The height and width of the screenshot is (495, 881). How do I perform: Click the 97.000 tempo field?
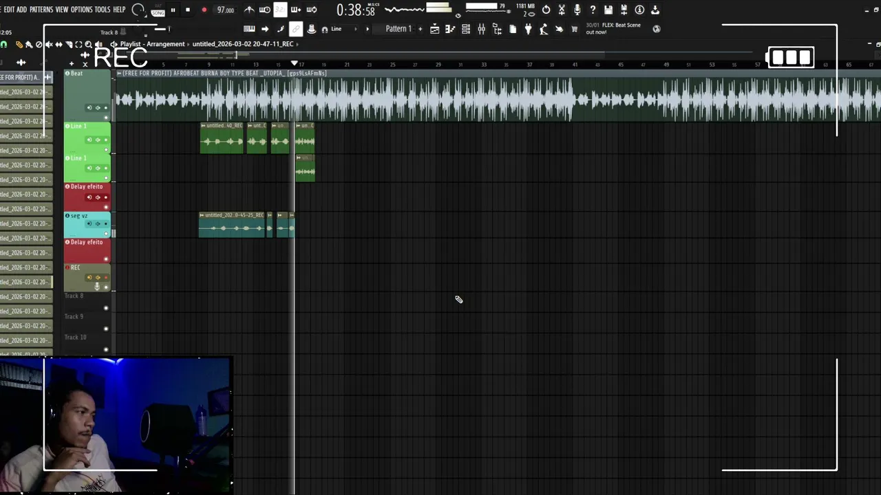click(226, 10)
